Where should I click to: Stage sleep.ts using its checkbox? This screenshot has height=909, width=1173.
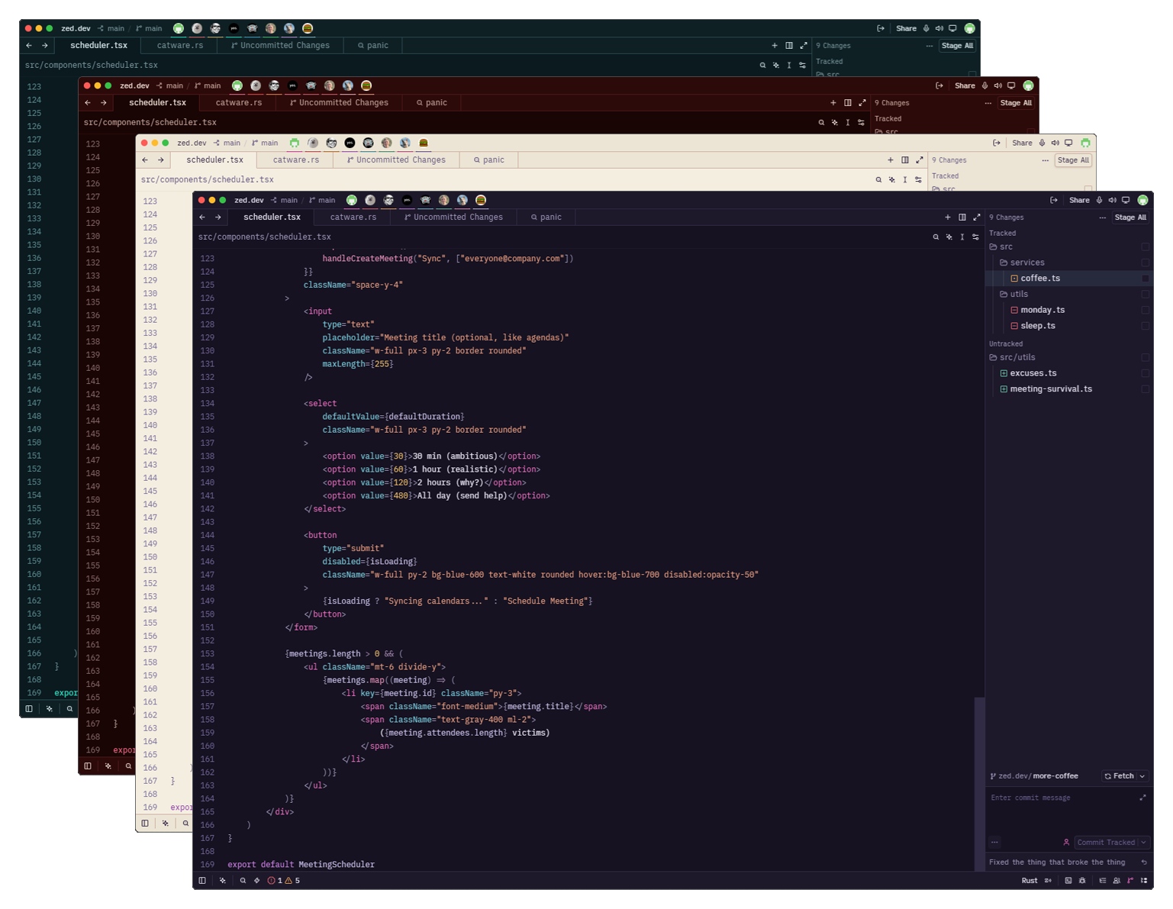coord(1145,326)
